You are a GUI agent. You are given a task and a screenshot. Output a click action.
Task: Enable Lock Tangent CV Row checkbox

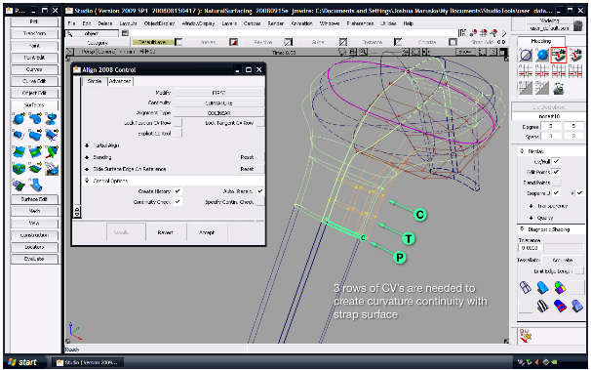(x=260, y=123)
